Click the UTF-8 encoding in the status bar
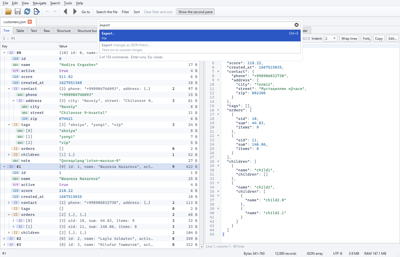 tap(337, 253)
